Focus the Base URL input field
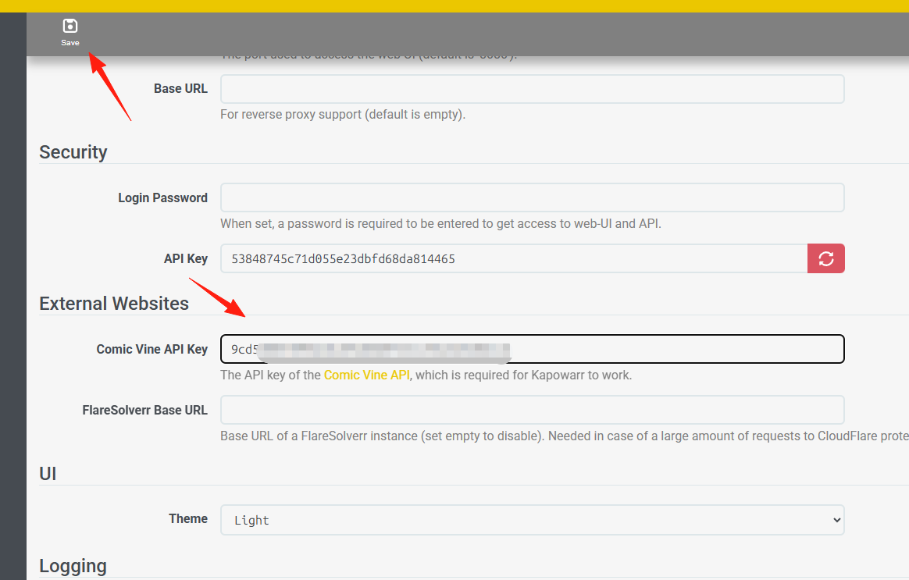 532,89
